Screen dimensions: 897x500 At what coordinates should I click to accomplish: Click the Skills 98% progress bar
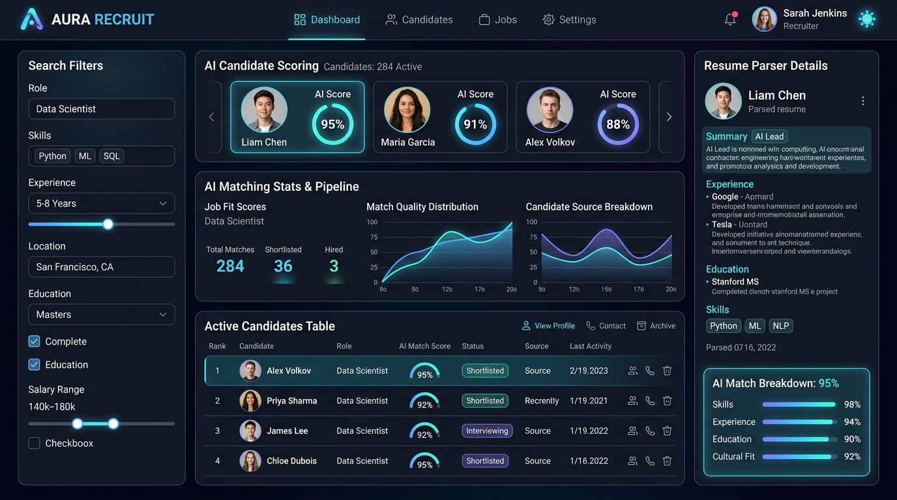(799, 404)
